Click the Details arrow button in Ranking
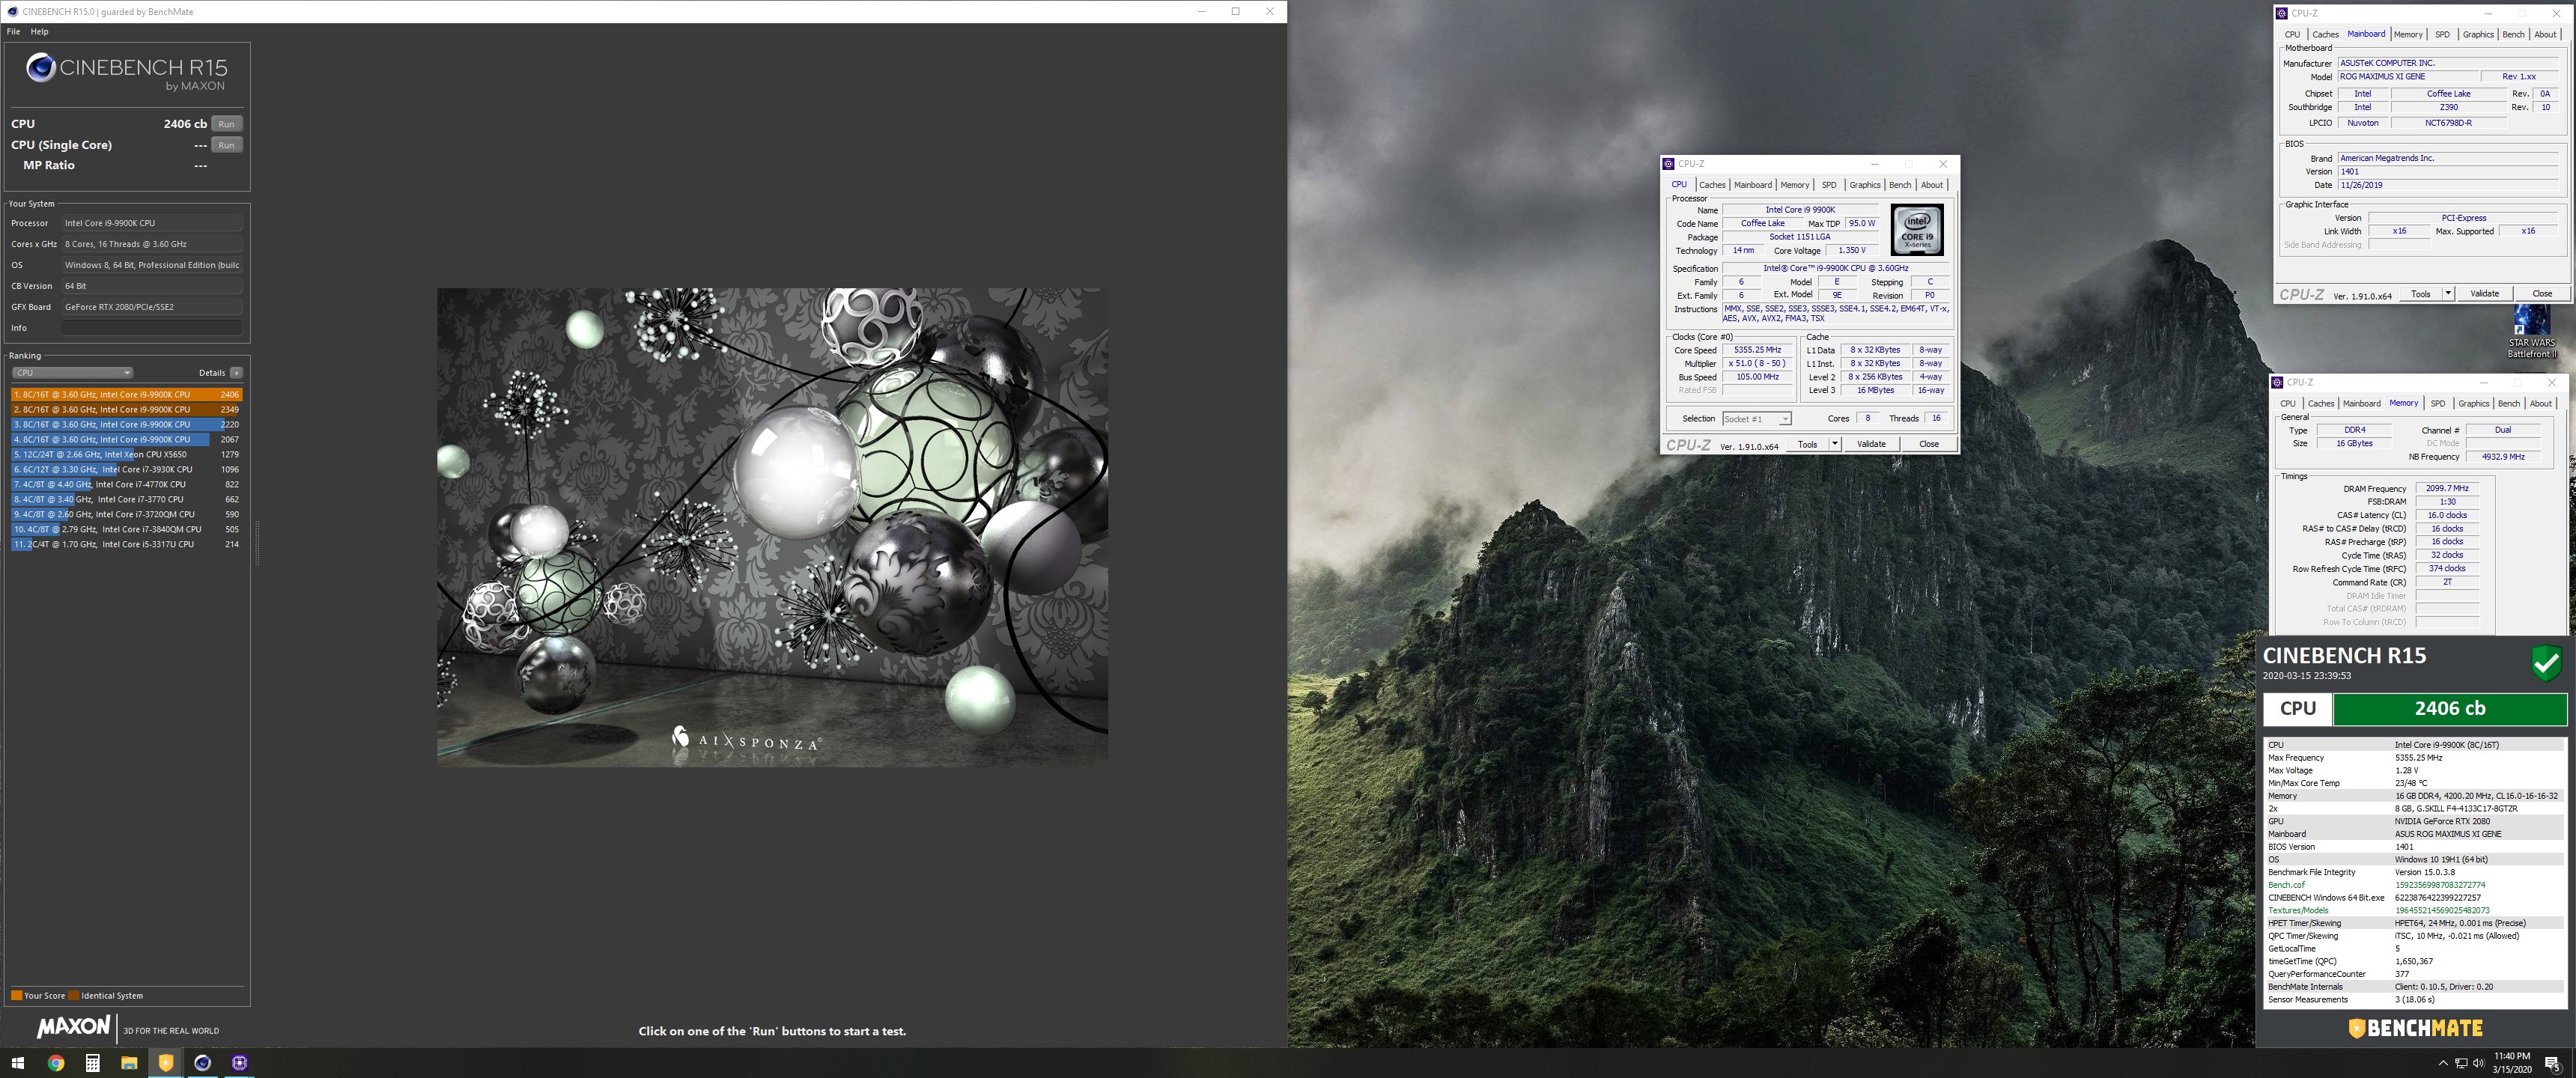Image resolution: width=2576 pixels, height=1078 pixels. tap(236, 373)
